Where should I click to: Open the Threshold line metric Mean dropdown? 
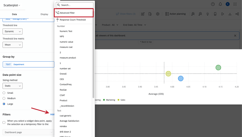13,45
